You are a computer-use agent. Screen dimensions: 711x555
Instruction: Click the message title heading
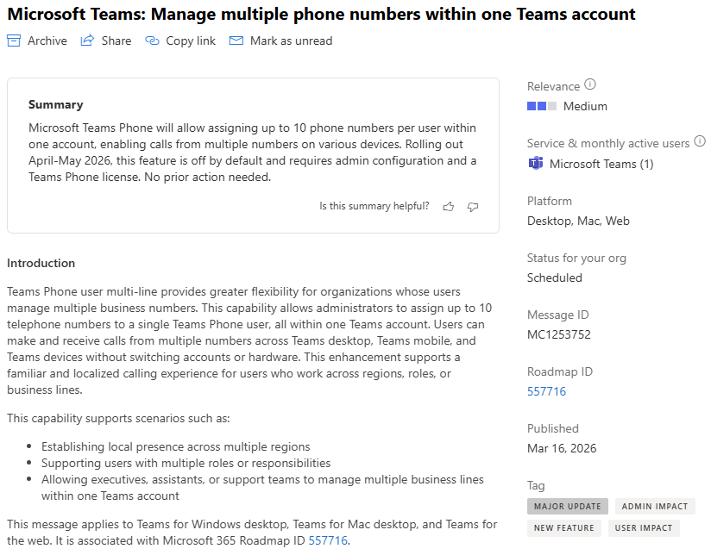(321, 14)
